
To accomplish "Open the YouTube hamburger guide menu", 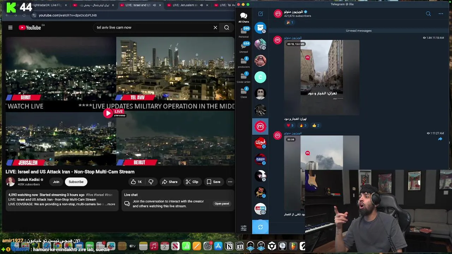I will [10, 28].
